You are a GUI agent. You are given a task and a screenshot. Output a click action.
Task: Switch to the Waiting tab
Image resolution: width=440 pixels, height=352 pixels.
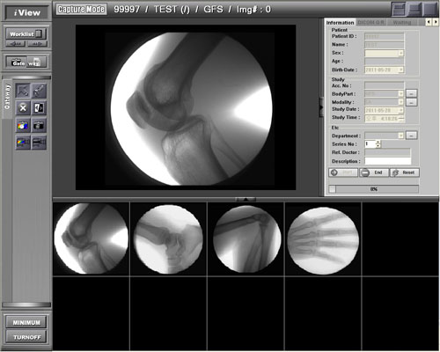coord(402,22)
